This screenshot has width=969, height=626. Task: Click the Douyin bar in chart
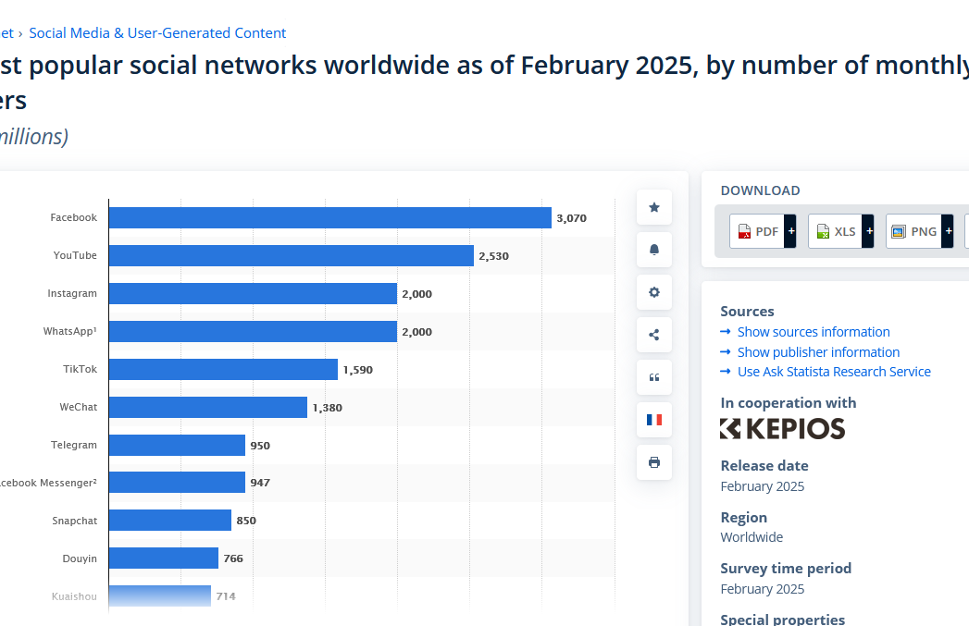point(164,558)
